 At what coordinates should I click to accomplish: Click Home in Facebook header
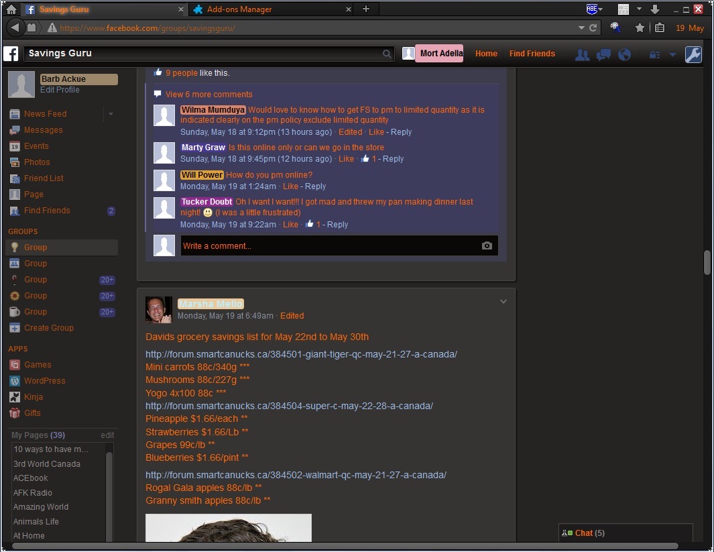coord(486,53)
